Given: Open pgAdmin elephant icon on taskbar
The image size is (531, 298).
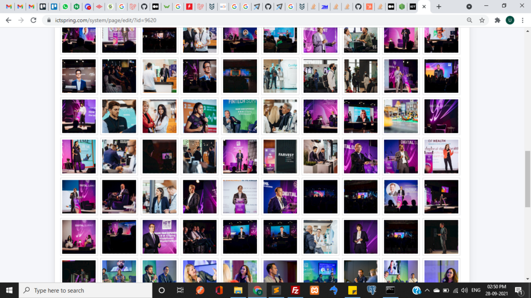Looking at the screenshot, I should [x=372, y=290].
